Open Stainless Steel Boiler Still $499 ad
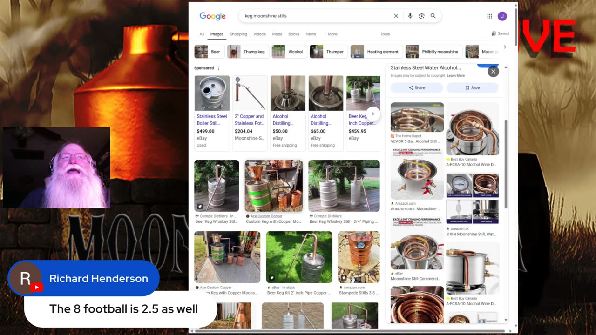The image size is (596, 335). (x=212, y=113)
